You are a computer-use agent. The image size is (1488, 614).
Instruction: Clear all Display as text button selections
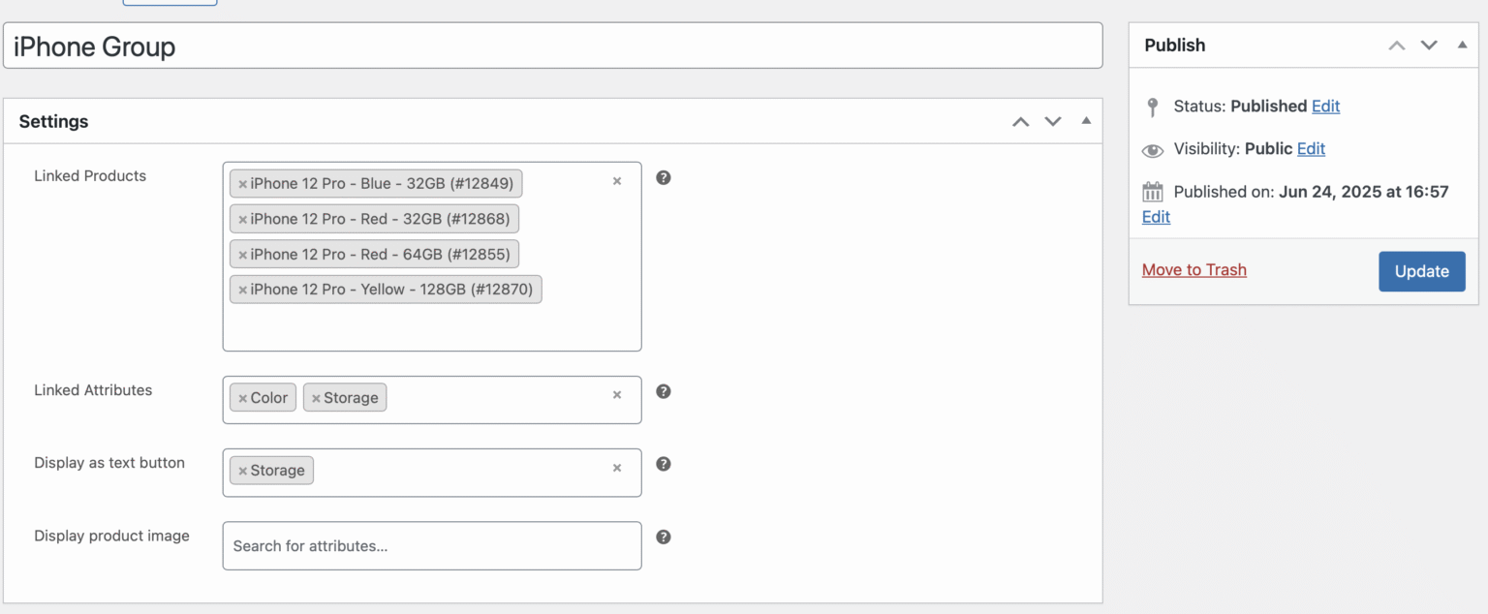click(616, 468)
